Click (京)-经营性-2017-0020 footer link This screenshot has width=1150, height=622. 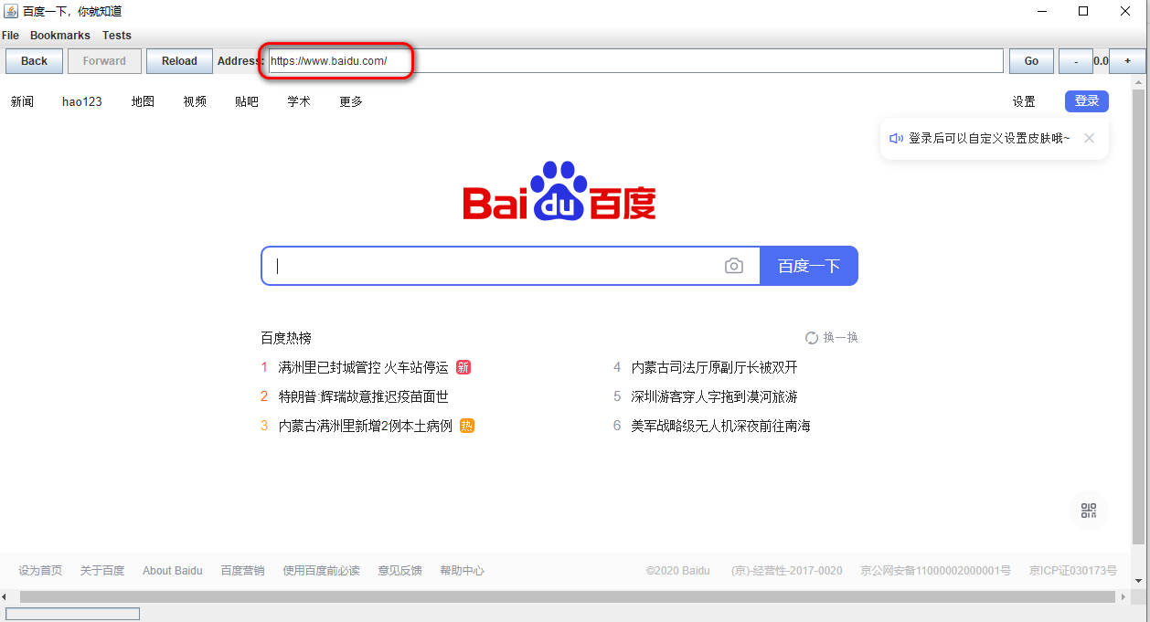(x=787, y=571)
